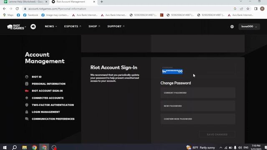267x150 pixels.
Task: Go to CONNECTED ACCOUNTS section
Action: 48,98
